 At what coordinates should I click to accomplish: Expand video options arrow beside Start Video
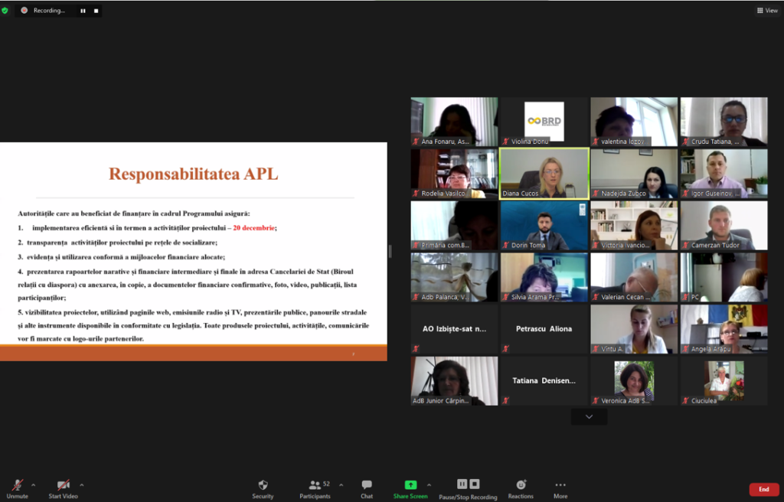[81, 485]
